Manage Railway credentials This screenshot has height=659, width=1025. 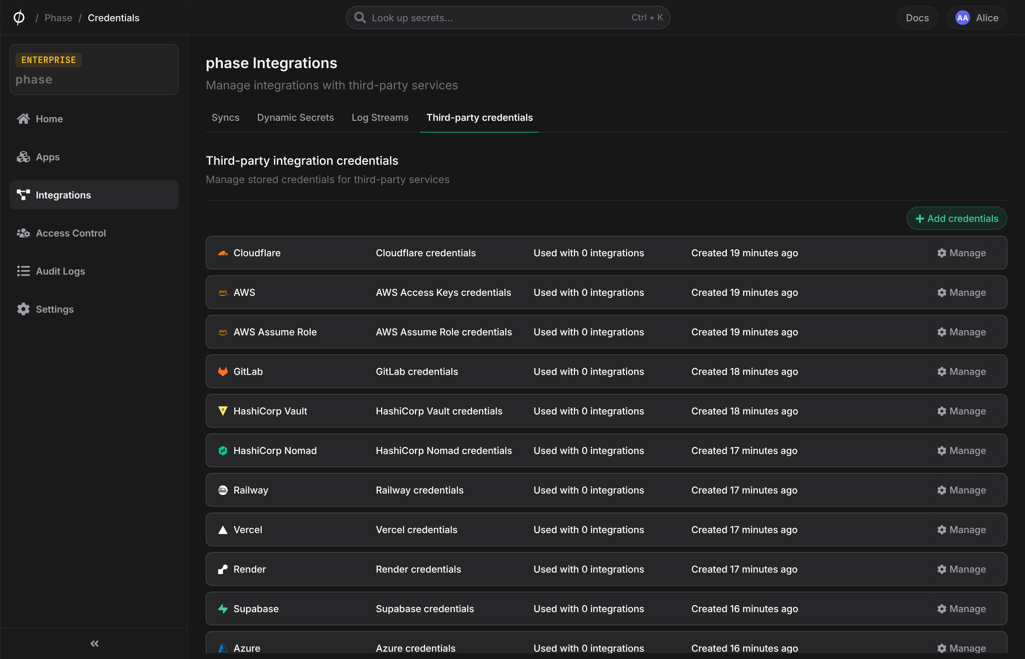961,490
